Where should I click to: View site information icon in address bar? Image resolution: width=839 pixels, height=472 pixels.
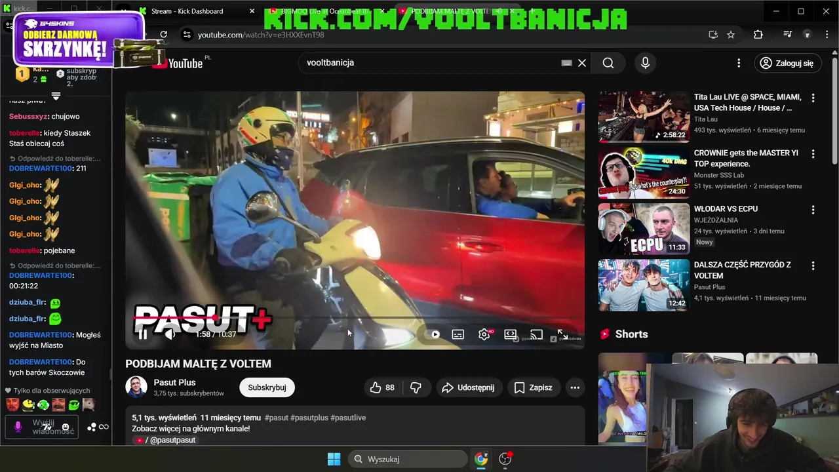187,35
